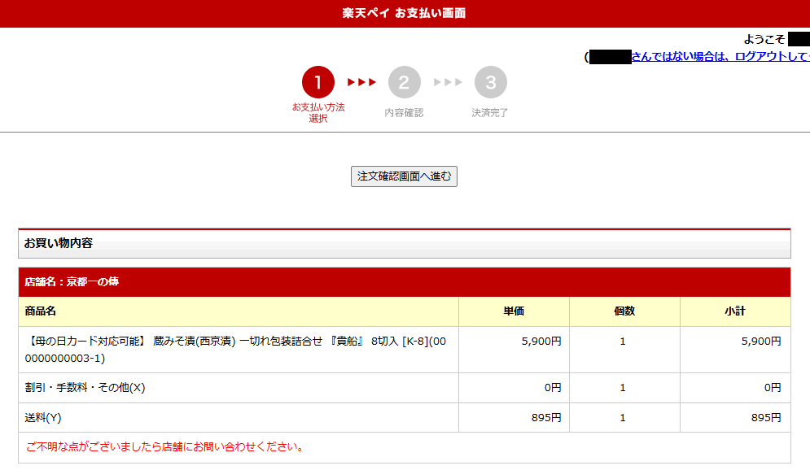The width and height of the screenshot is (810, 470).
Task: Click the 蔵みそ漬 product name cell
Action: click(x=236, y=350)
